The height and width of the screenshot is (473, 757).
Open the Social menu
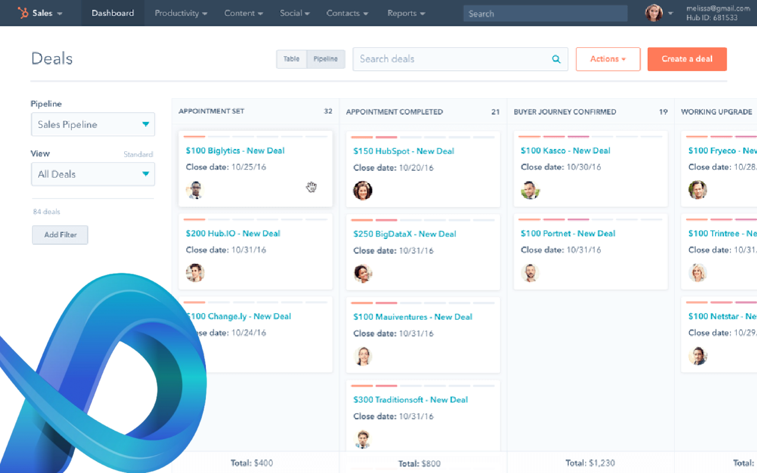[295, 13]
